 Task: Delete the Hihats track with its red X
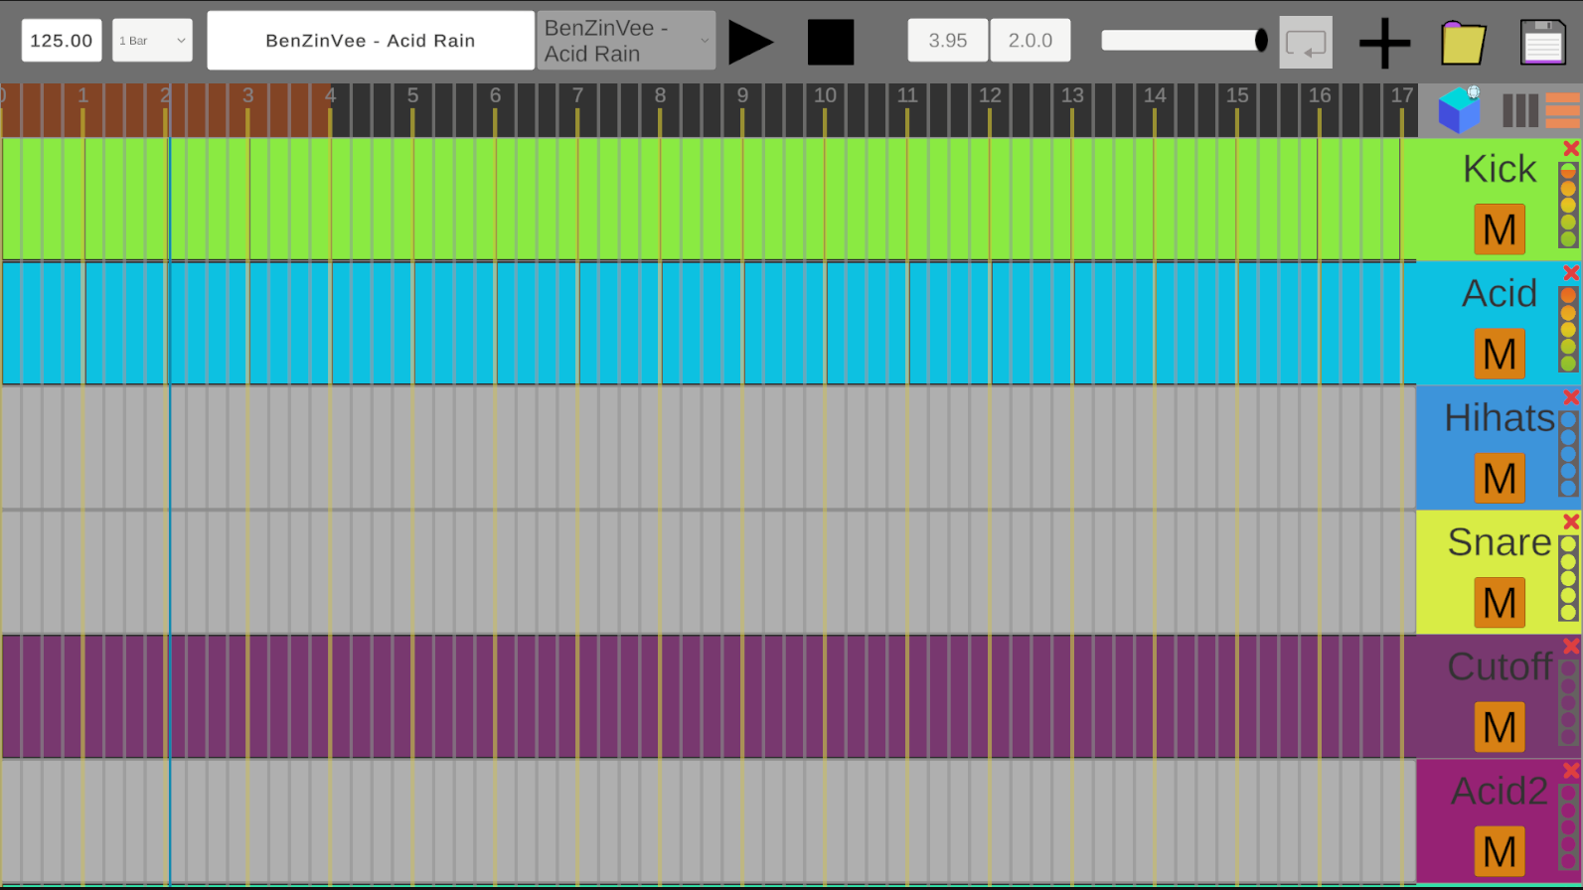pos(1571,397)
